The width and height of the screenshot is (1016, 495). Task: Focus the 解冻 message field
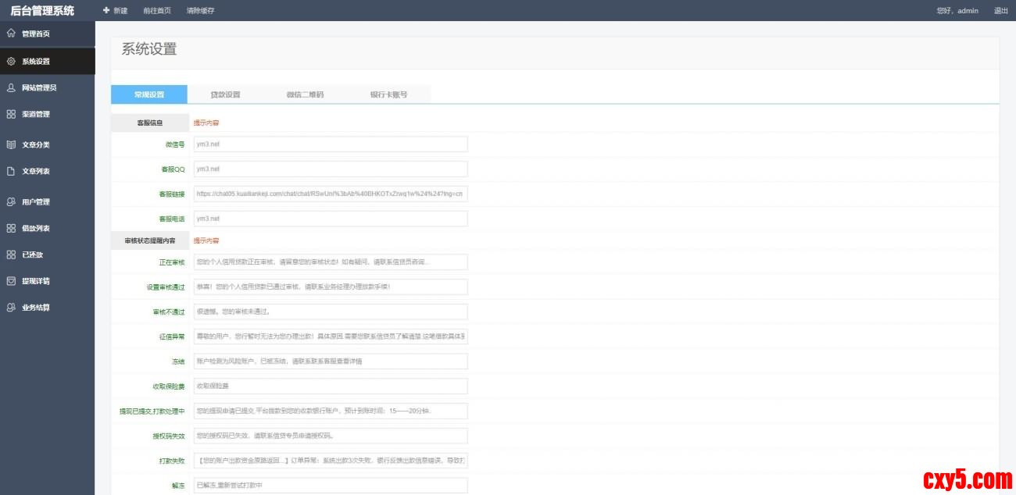tap(331, 486)
